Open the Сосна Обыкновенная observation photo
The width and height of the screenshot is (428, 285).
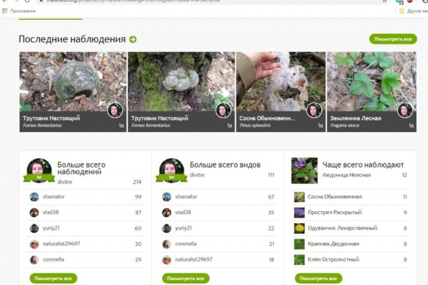click(x=281, y=82)
